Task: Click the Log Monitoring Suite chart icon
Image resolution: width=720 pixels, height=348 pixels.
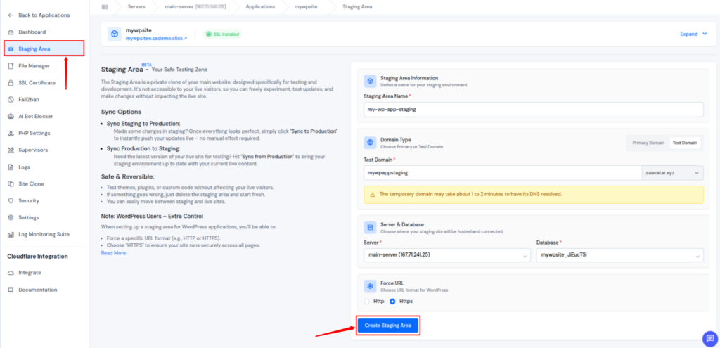Action: pyautogui.click(x=11, y=235)
